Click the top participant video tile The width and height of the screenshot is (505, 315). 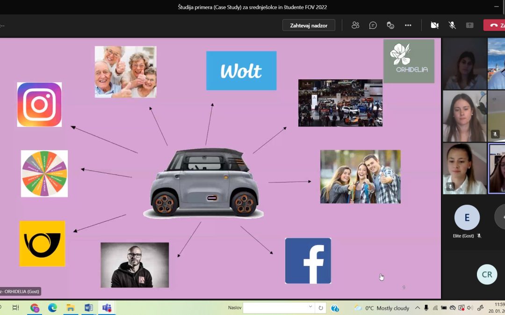[x=464, y=63]
